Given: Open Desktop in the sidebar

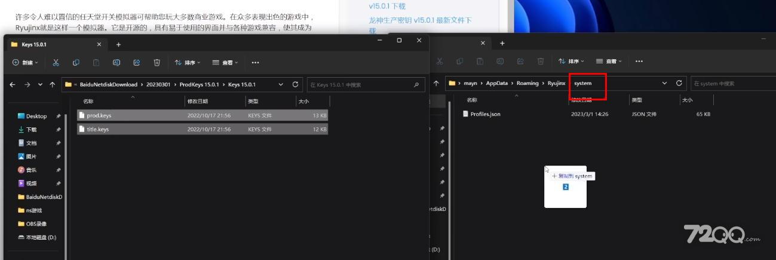Looking at the screenshot, I should (36, 116).
